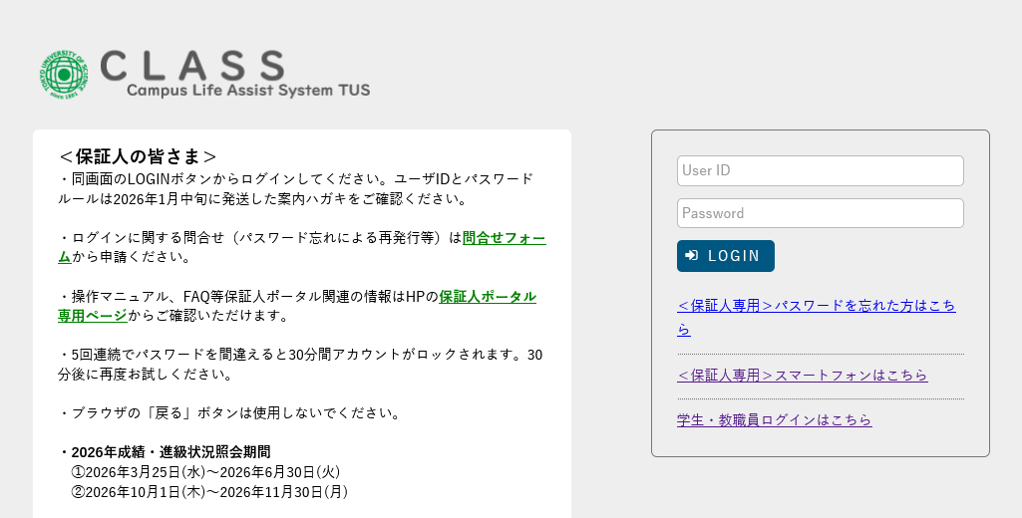1022x518 pixels.
Task: Click the sign-in arrow icon inside LOGIN
Action: [x=692, y=256]
